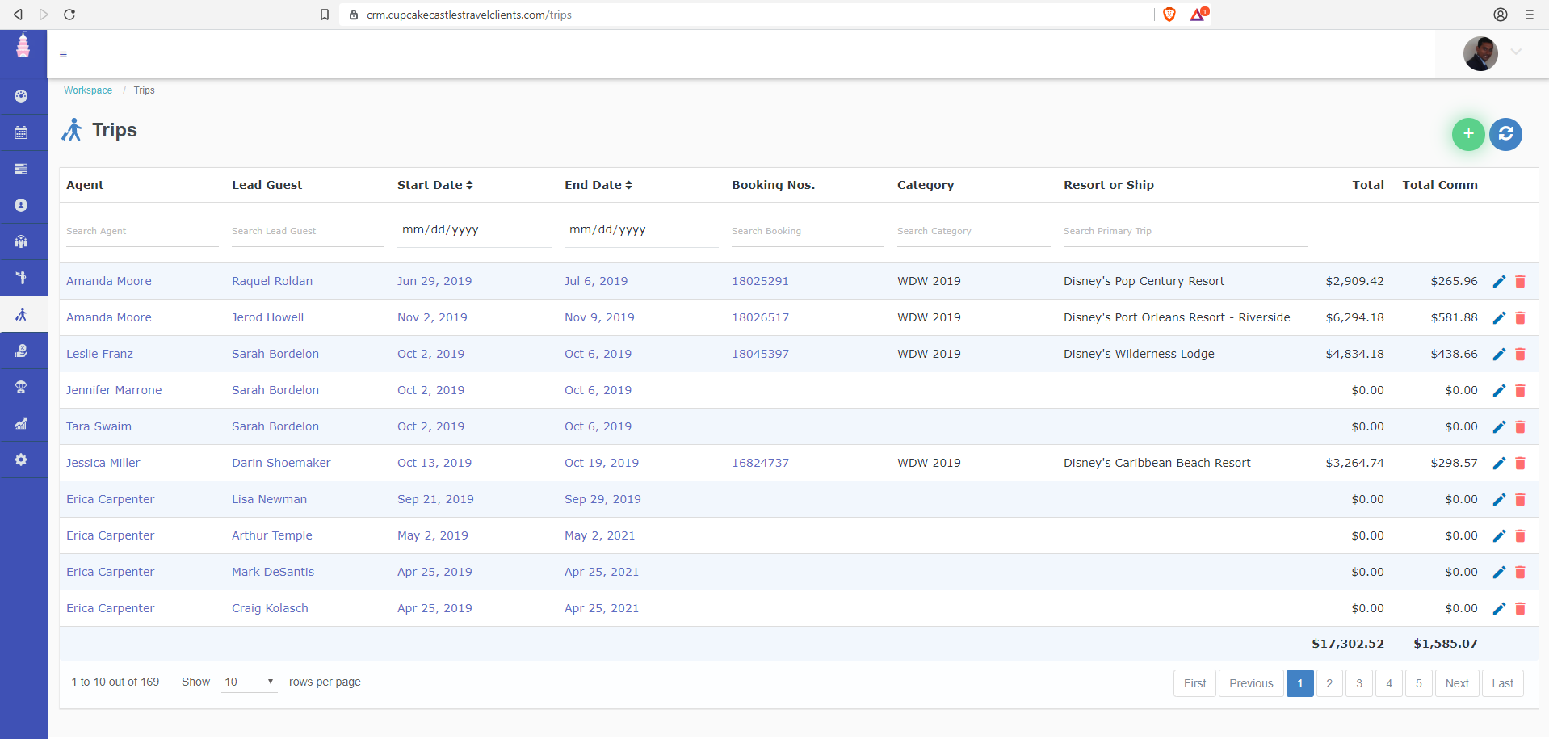The width and height of the screenshot is (1549, 739).
Task: Open the concierge person icon in sidebar
Action: pyautogui.click(x=22, y=278)
